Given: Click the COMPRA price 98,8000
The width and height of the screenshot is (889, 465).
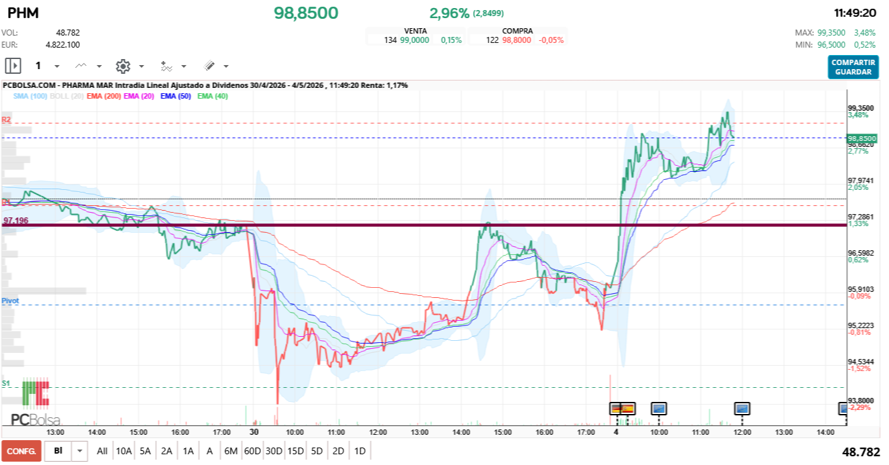Looking at the screenshot, I should tap(517, 40).
